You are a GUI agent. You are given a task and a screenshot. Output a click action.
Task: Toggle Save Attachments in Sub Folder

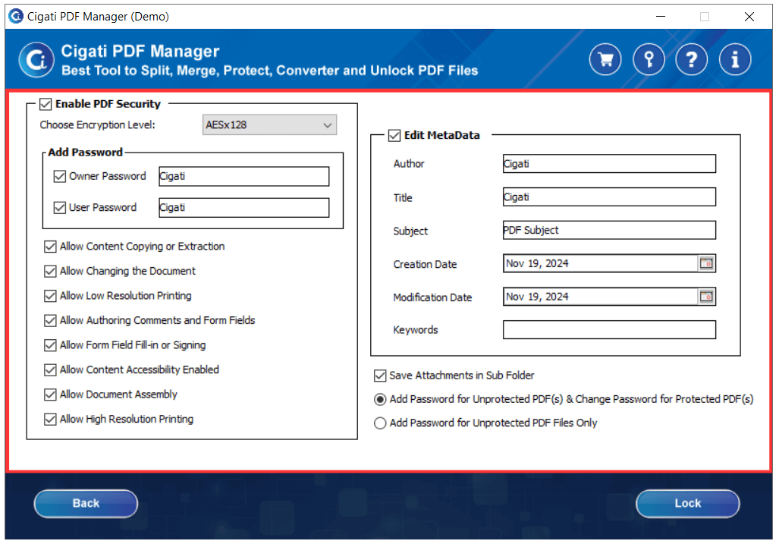coord(380,376)
